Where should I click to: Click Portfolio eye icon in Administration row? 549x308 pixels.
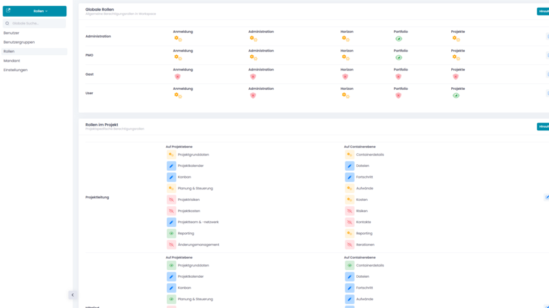pos(398,38)
